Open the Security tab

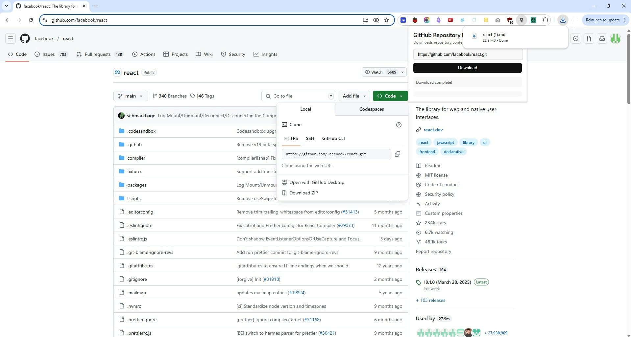click(x=233, y=54)
